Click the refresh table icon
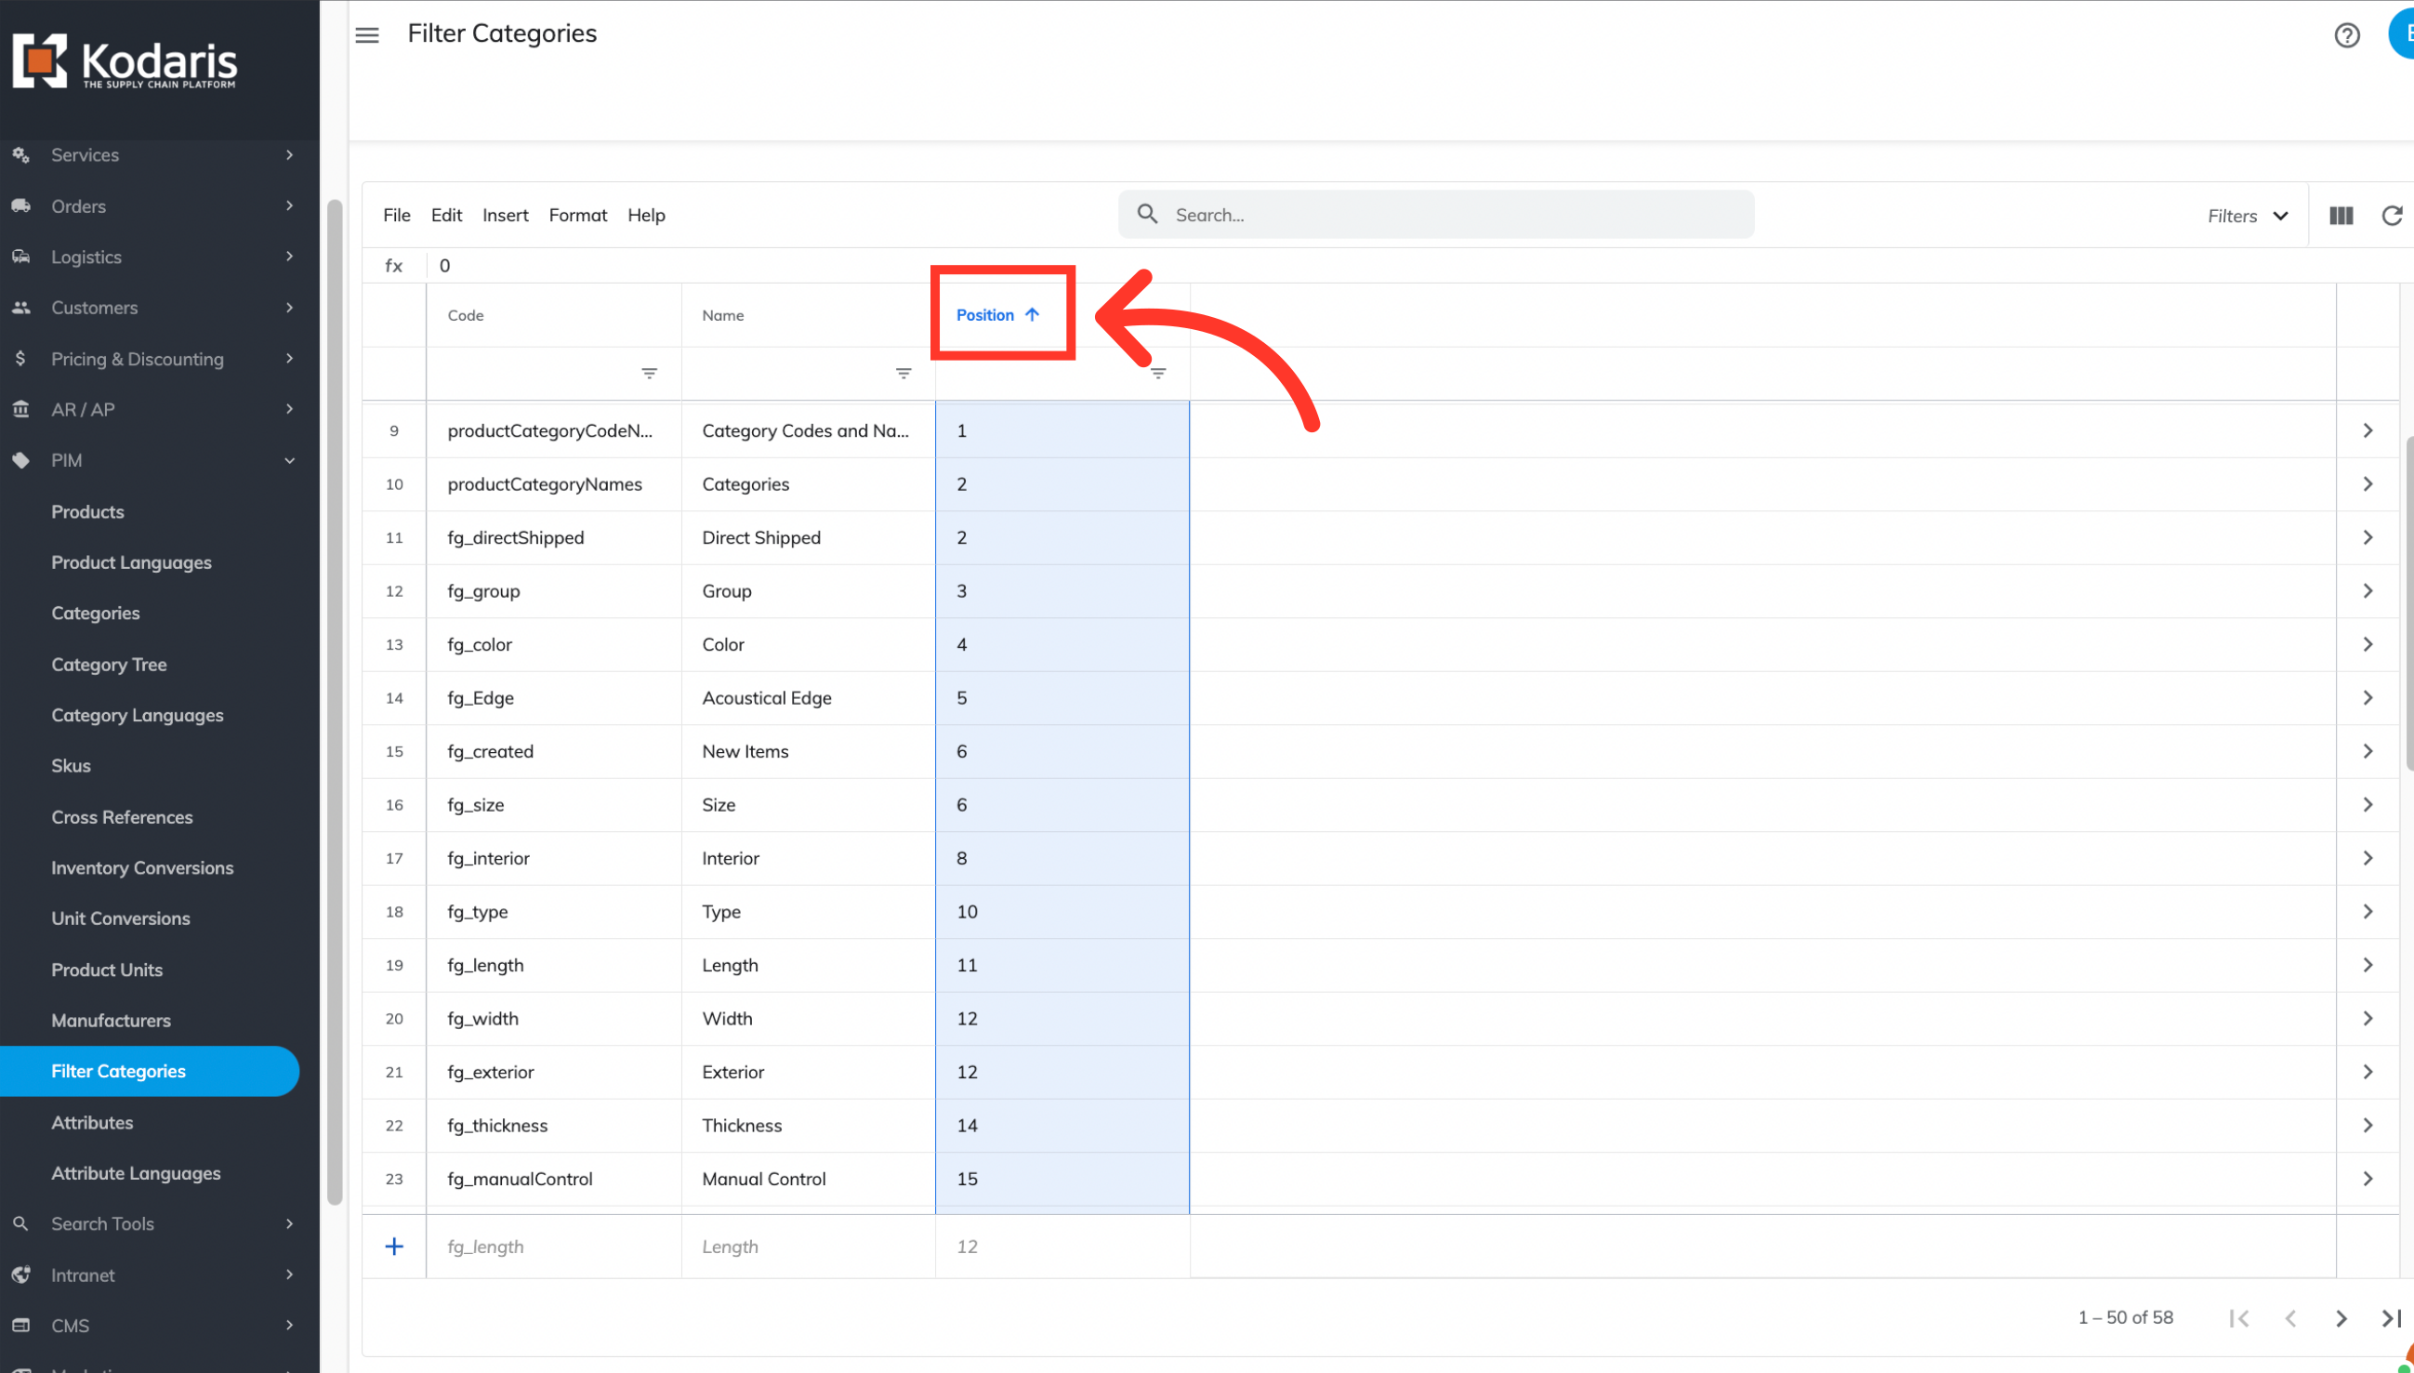The height and width of the screenshot is (1373, 2414). 2392,216
